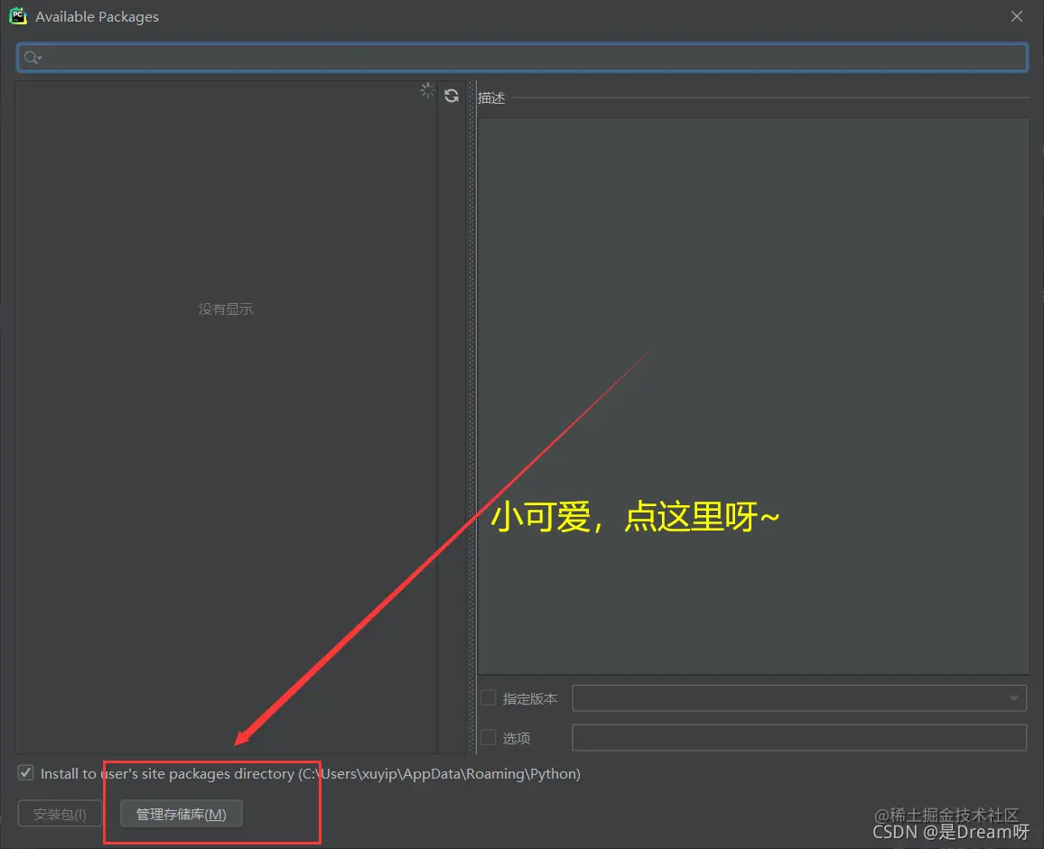Open the version selector combo box
The width and height of the screenshot is (1044, 849).
point(799,697)
